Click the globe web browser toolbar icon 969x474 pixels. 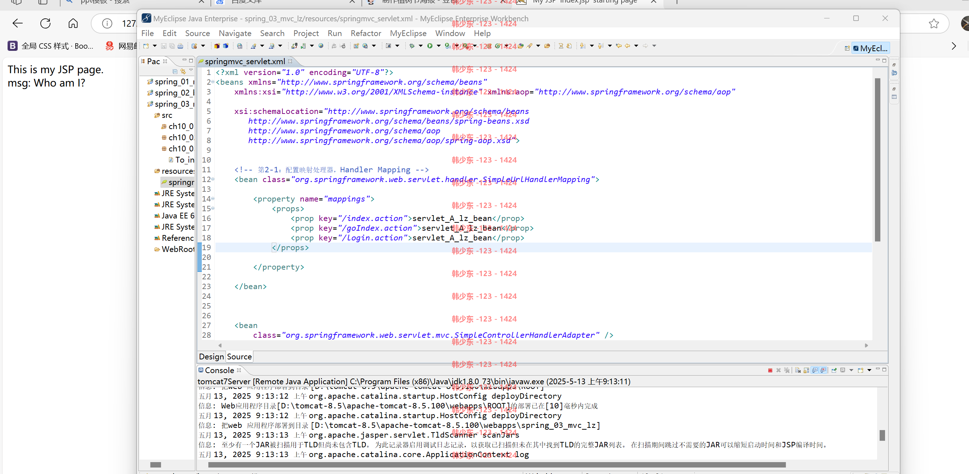pyautogui.click(x=321, y=46)
